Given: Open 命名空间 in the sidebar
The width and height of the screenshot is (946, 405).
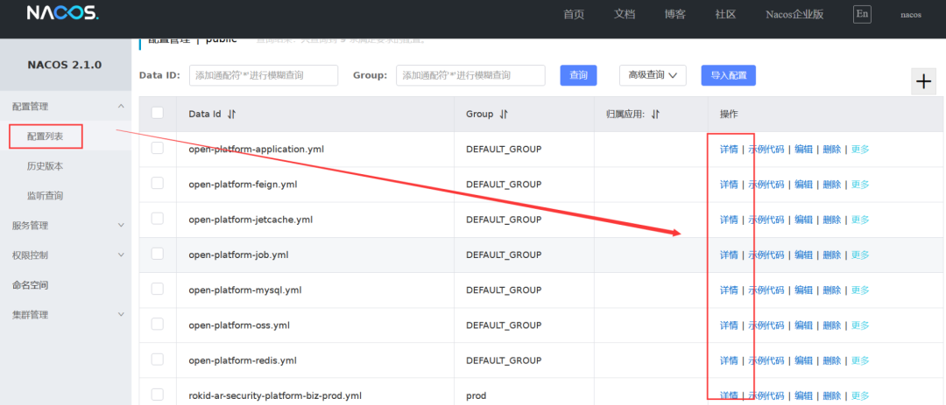Looking at the screenshot, I should click(x=30, y=285).
